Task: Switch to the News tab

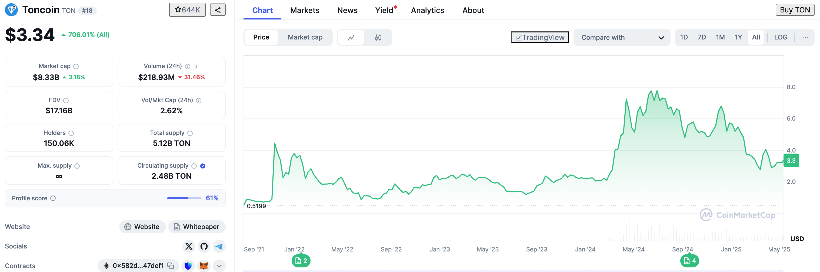Action: pyautogui.click(x=347, y=10)
